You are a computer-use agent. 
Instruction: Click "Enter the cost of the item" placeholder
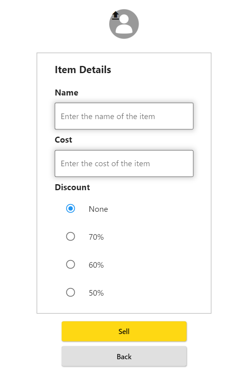[x=106, y=163]
